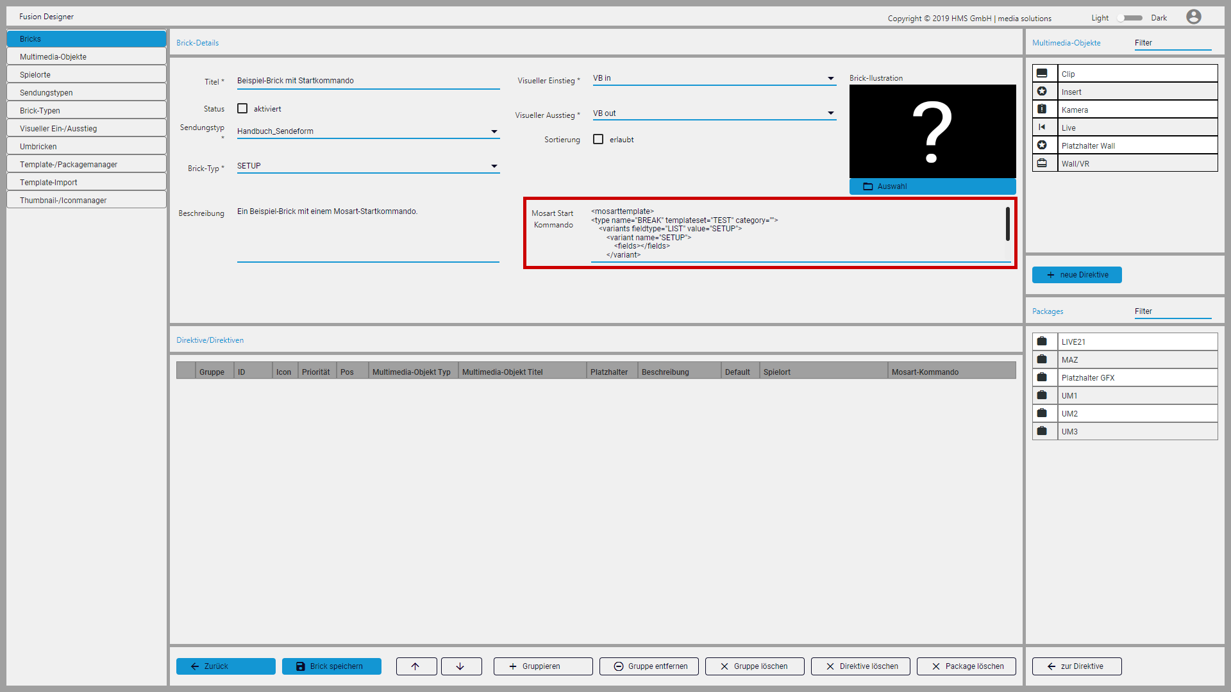1231x692 pixels.
Task: Click the neue Direktive button
Action: (x=1076, y=275)
